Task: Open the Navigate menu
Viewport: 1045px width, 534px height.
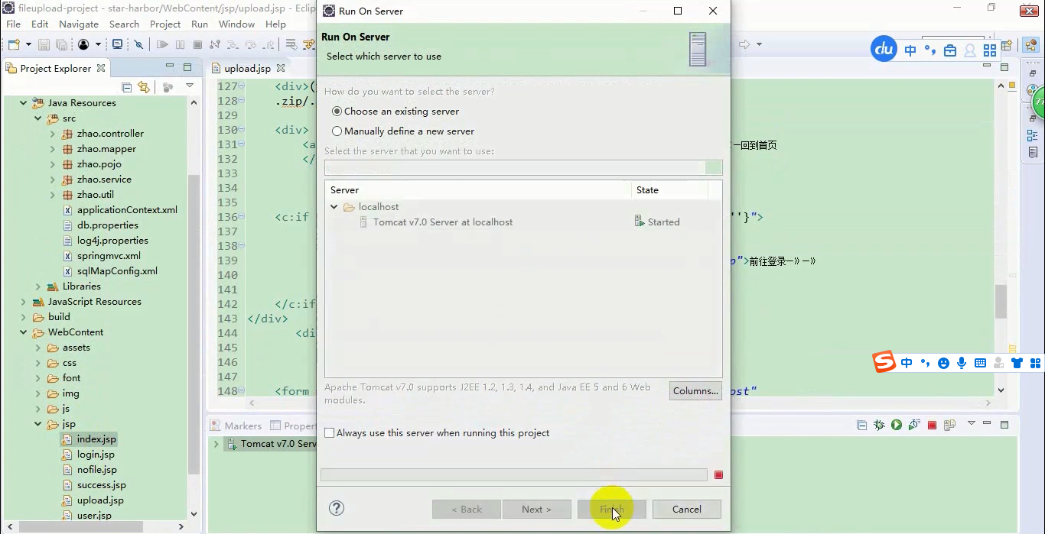Action: coord(79,24)
